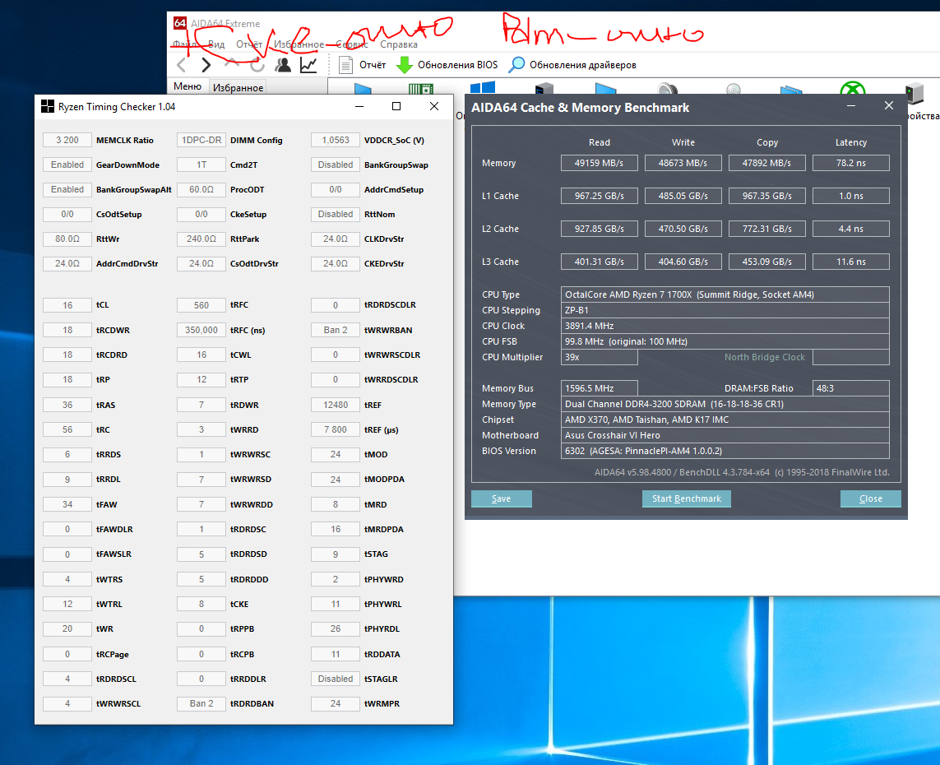Minimize the AIDA64 Cache & Memory Benchmark window
The width and height of the screenshot is (940, 765).
[x=850, y=106]
